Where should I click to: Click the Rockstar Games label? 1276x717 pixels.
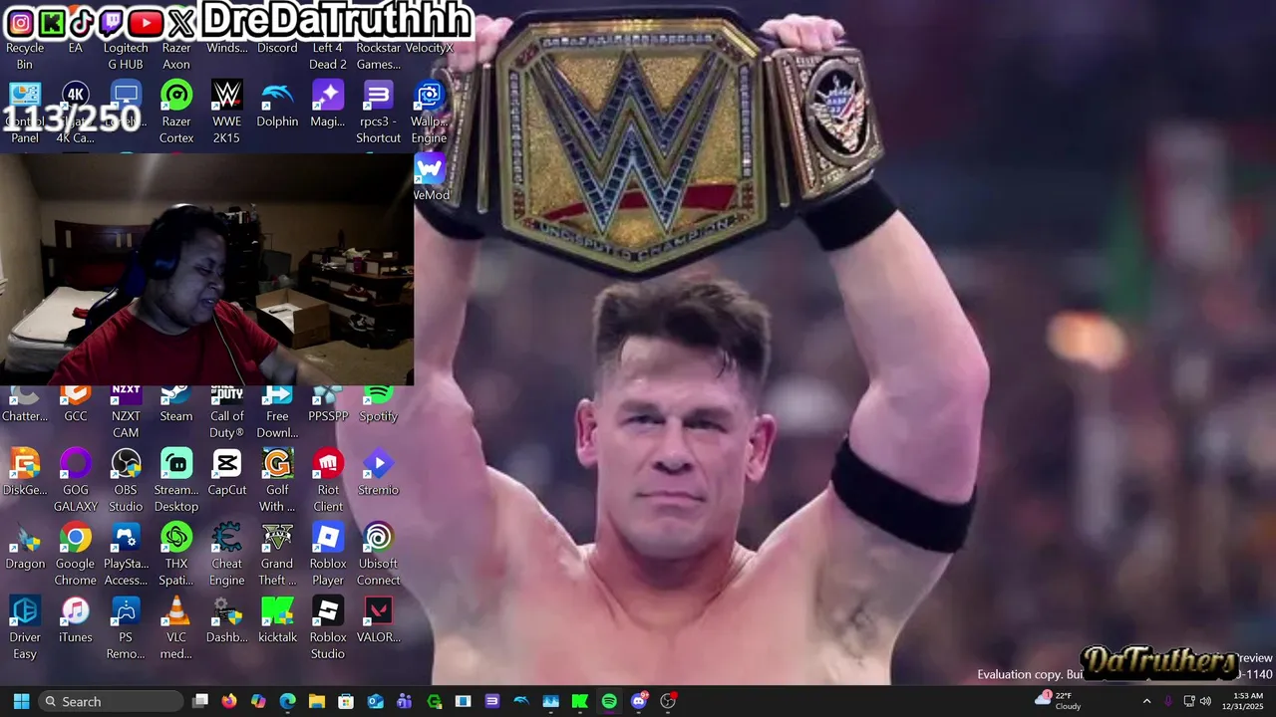coord(379,56)
